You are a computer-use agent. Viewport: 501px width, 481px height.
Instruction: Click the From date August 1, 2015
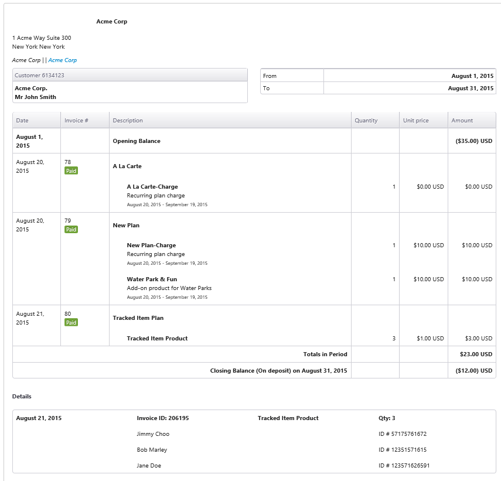point(472,76)
